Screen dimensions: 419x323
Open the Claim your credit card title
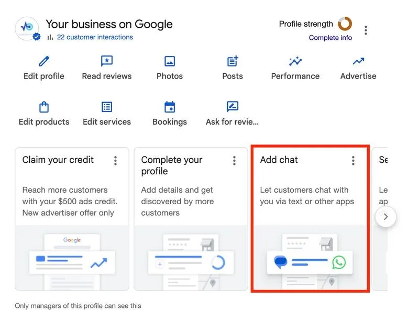[58, 160]
